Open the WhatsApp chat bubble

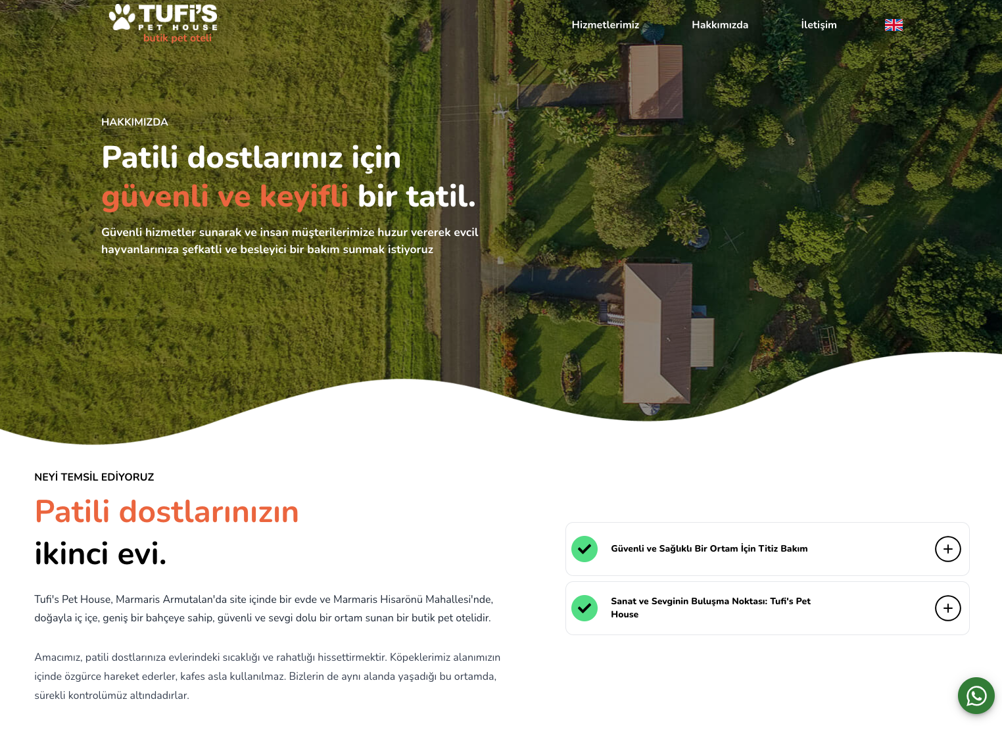pos(976,696)
